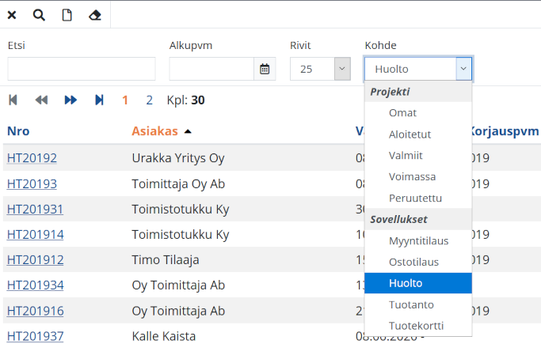Click the new document icon
Screen dimensions: 541x344
[x=67, y=14]
